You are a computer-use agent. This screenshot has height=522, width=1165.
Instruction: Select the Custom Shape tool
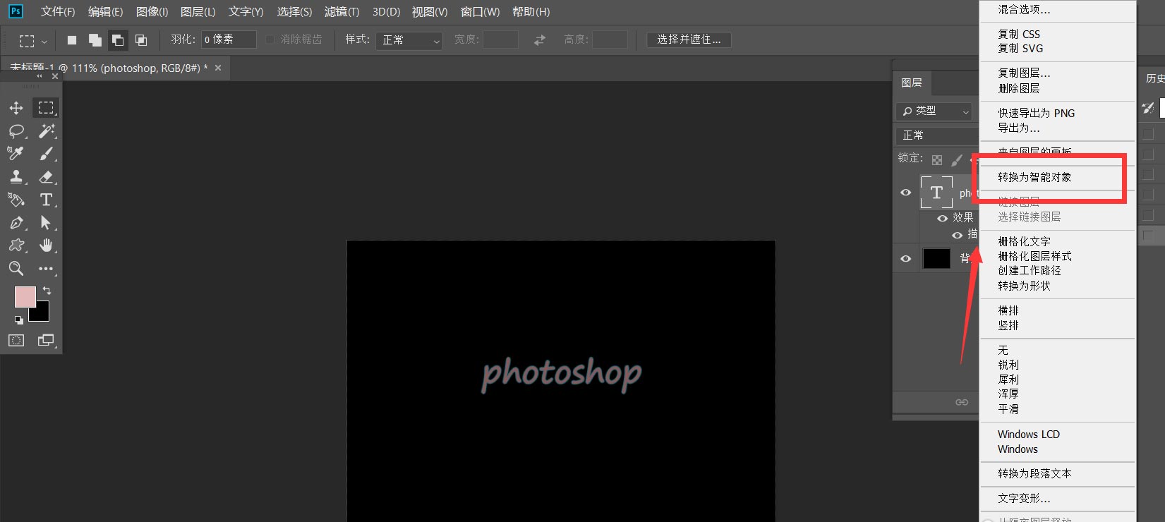(16, 245)
